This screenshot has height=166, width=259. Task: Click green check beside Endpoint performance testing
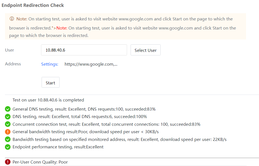[x=8, y=147]
